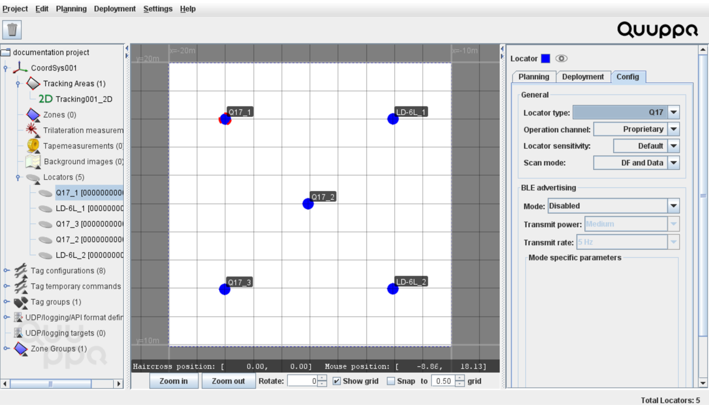The width and height of the screenshot is (709, 405).
Task: Select Q17_2 locator in tree
Action: click(89, 239)
